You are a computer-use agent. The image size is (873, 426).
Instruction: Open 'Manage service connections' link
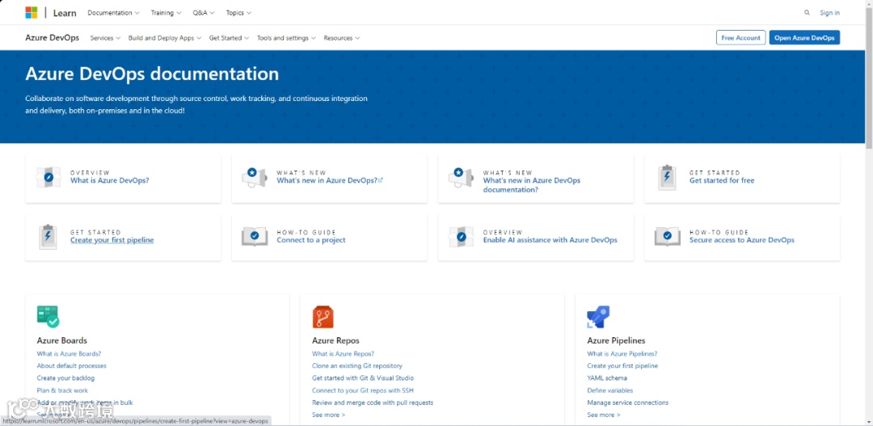627,403
